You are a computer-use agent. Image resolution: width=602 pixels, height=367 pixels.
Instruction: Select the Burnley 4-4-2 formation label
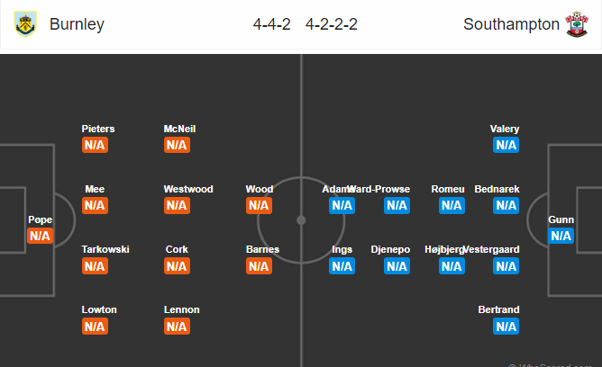tap(271, 24)
